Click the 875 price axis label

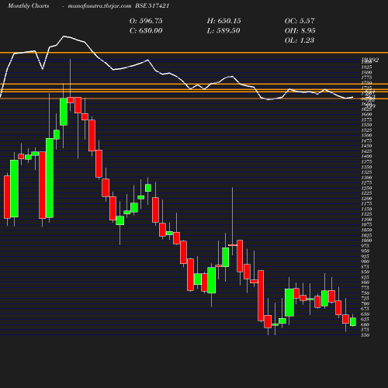pos(365,267)
